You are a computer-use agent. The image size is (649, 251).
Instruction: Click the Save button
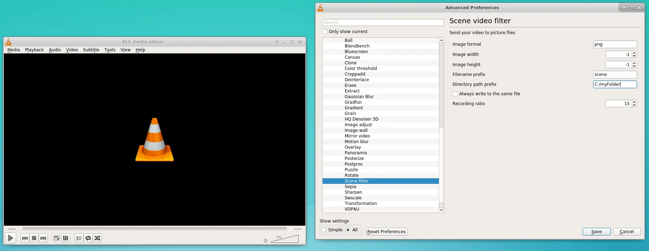[597, 232]
